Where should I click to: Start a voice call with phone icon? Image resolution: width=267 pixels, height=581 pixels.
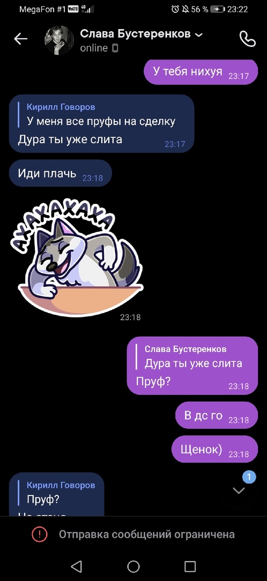[247, 39]
